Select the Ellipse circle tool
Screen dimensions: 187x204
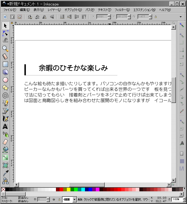pos(5,80)
